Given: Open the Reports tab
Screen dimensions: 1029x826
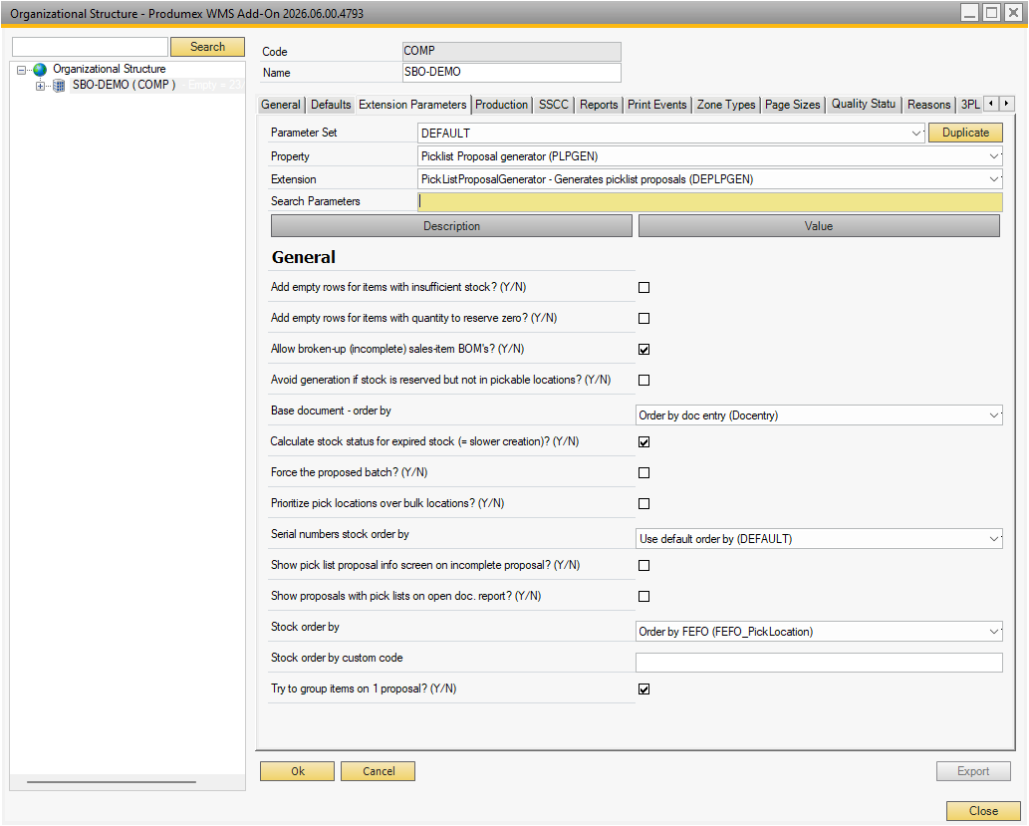Looking at the screenshot, I should point(599,105).
